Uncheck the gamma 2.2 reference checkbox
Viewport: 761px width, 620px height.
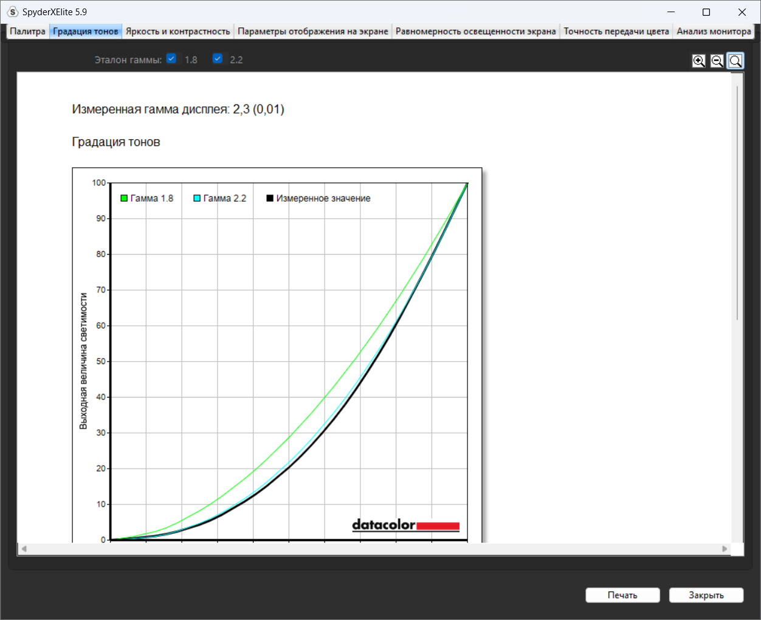coord(218,58)
